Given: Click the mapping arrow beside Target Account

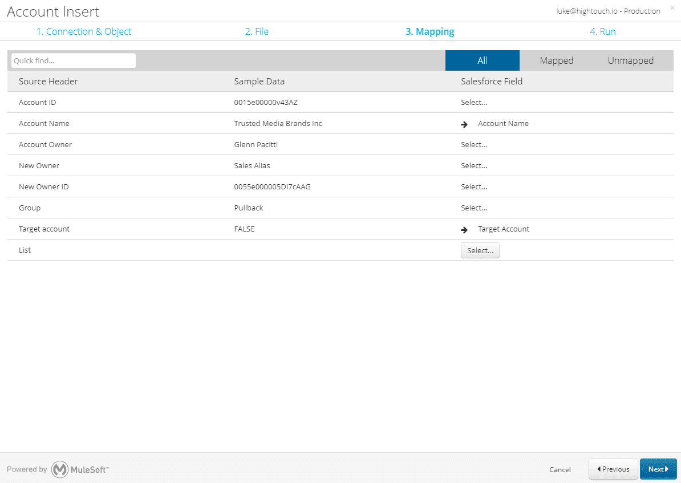Looking at the screenshot, I should (464, 229).
